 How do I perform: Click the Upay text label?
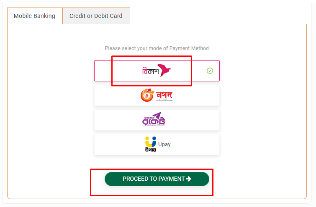[164, 144]
